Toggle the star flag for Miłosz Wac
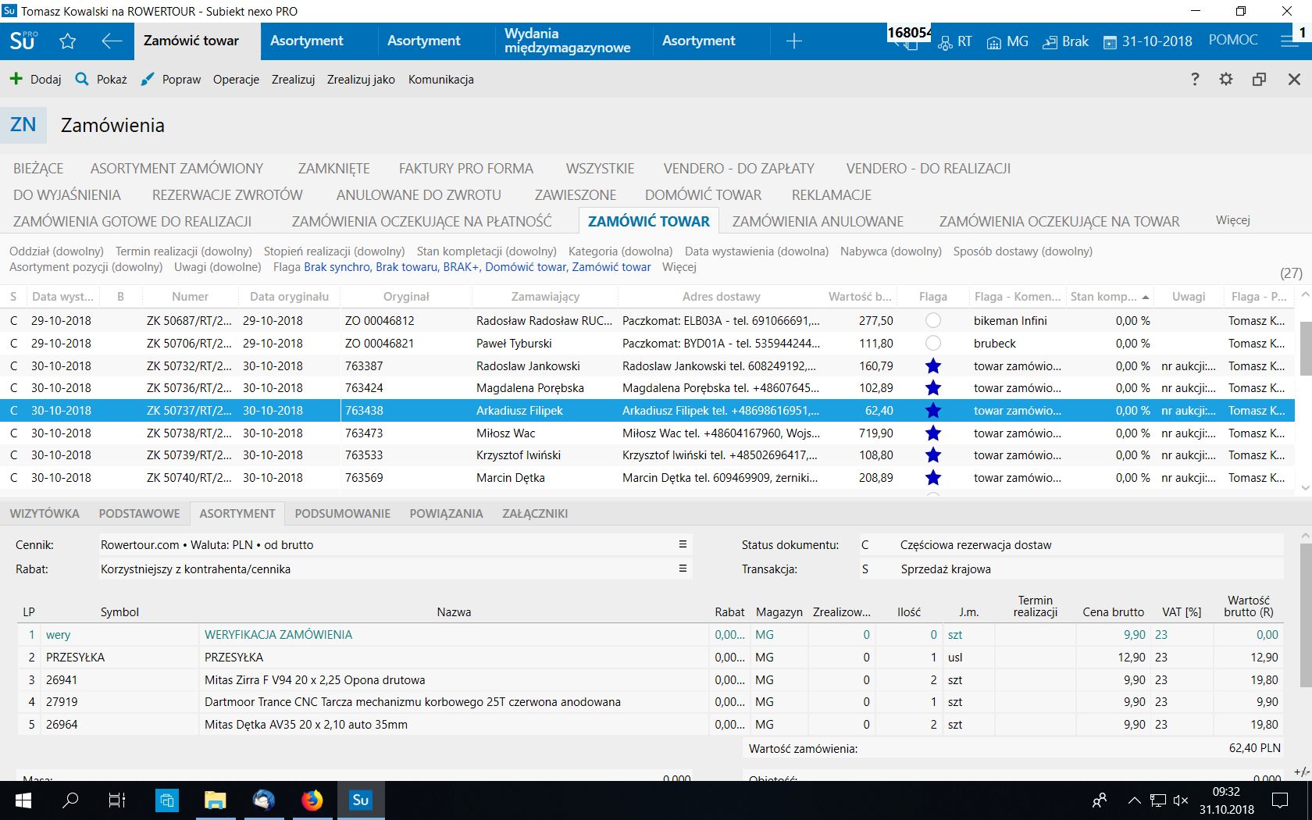1312x820 pixels. tap(932, 433)
